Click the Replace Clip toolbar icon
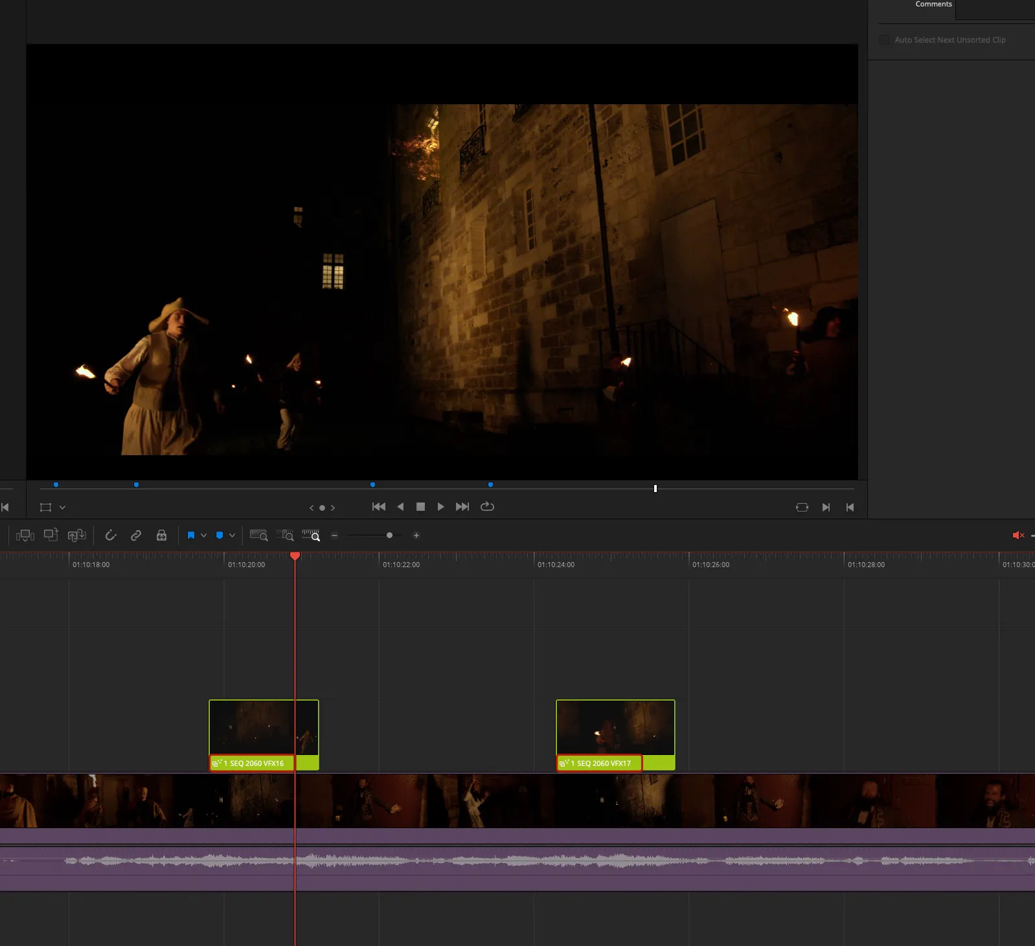1035x946 pixels. (x=76, y=535)
